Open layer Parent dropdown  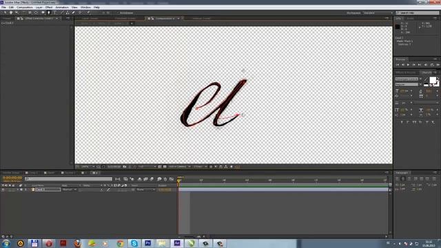[145, 190]
